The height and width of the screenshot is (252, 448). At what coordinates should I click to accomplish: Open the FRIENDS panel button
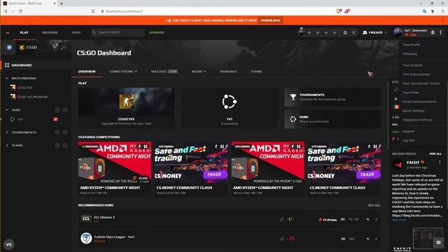pyautogui.click(x=374, y=33)
